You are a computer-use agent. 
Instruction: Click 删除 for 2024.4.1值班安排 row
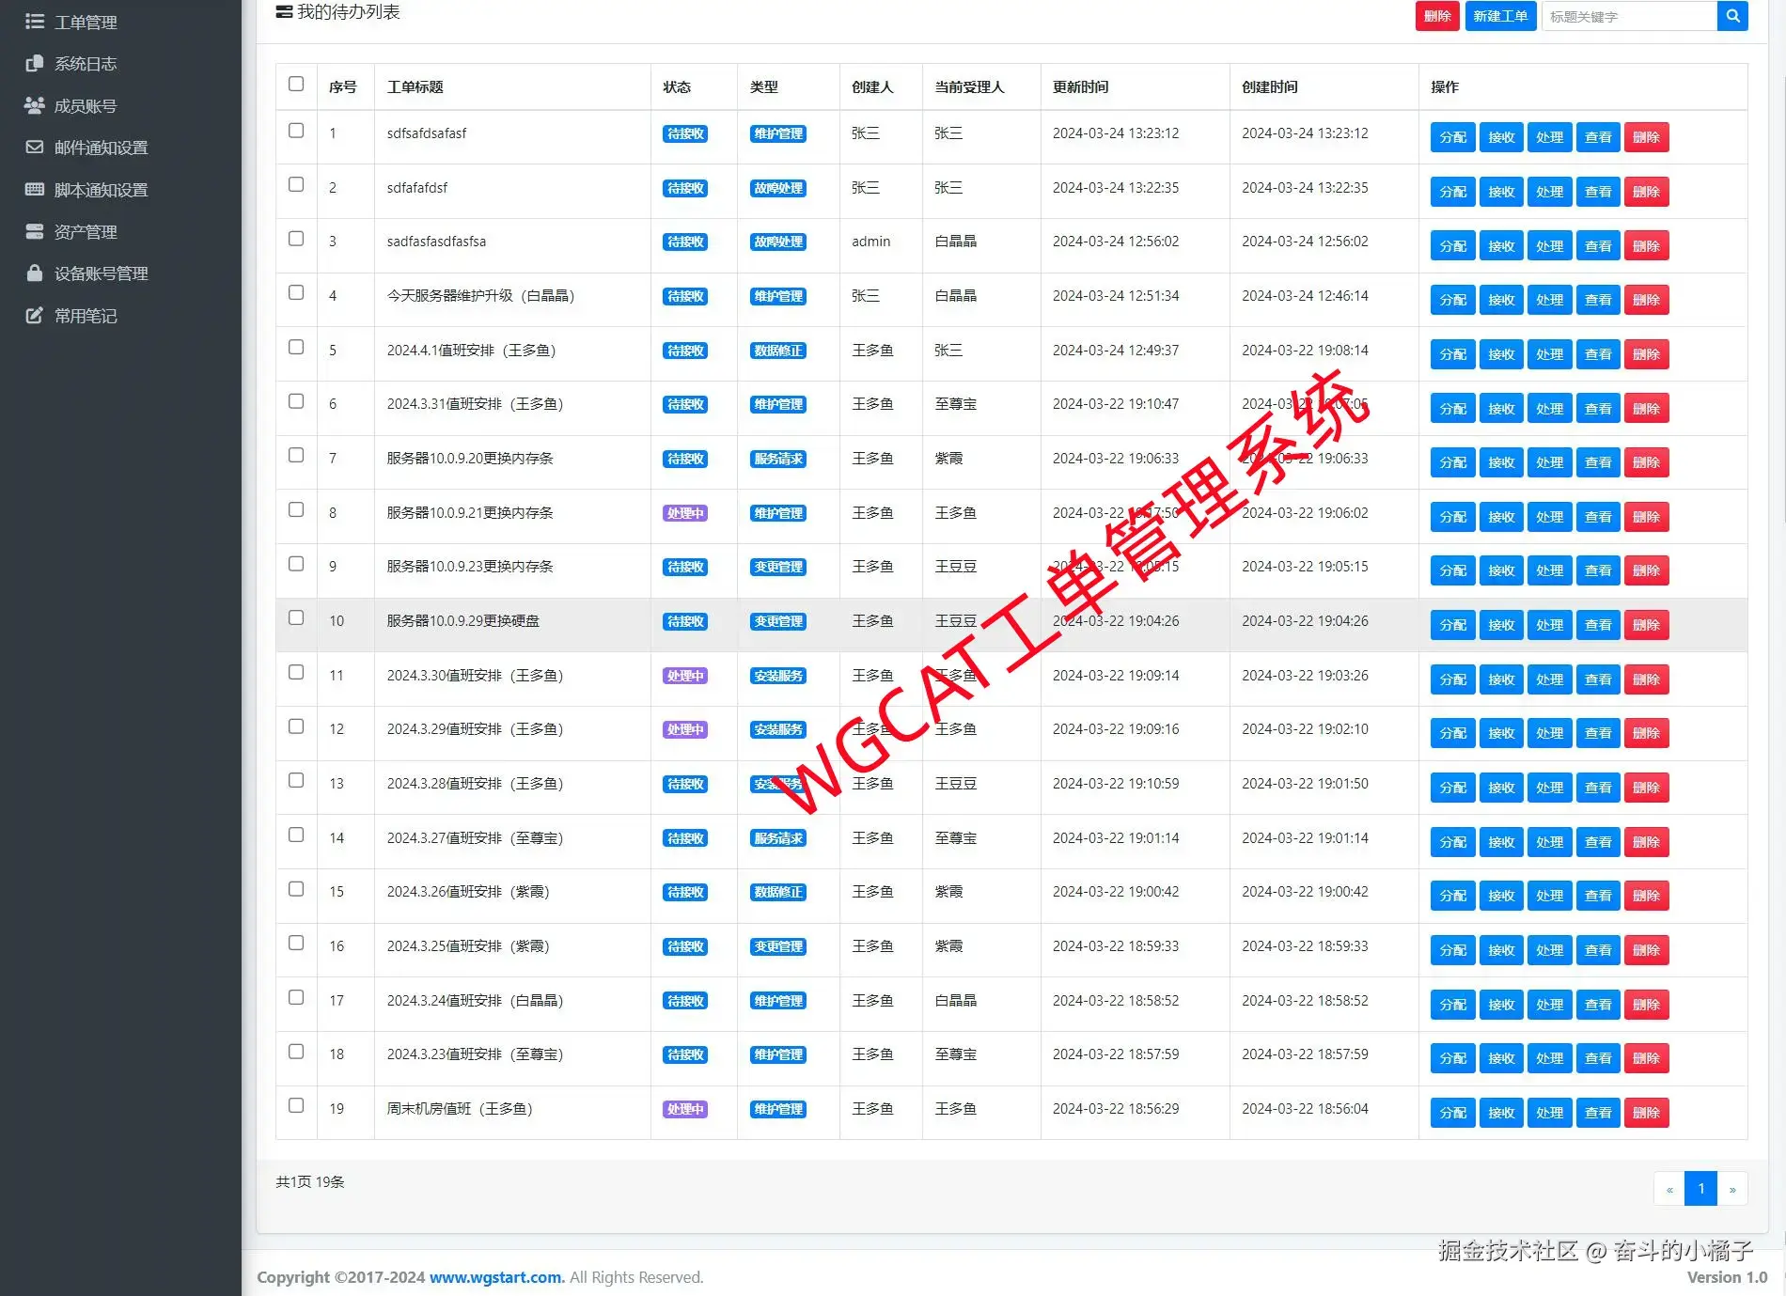1646,354
